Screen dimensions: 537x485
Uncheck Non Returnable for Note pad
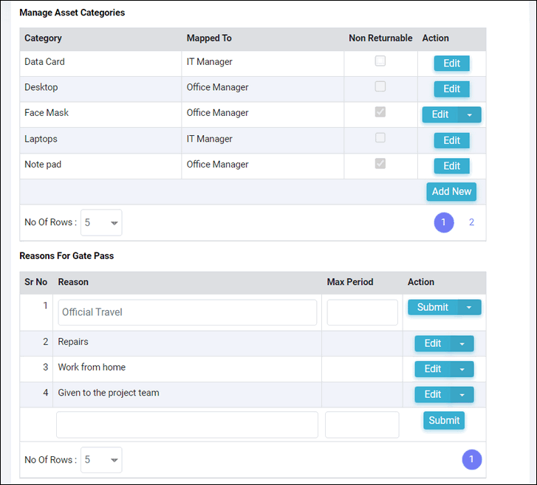pyautogui.click(x=380, y=163)
